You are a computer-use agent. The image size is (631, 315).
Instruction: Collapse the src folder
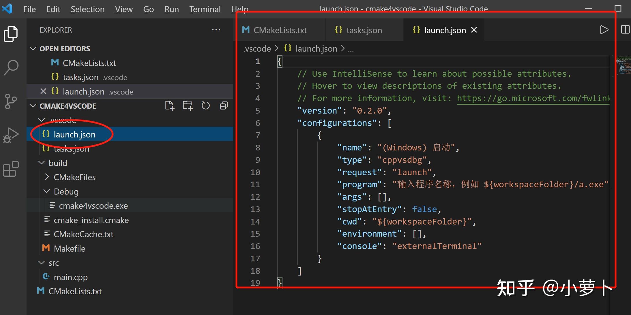pos(41,263)
